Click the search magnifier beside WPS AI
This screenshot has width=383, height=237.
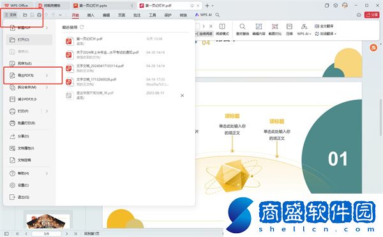point(218,15)
